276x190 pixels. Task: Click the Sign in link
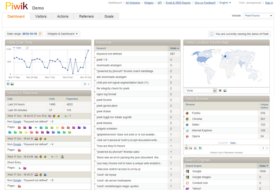pos(269,3)
